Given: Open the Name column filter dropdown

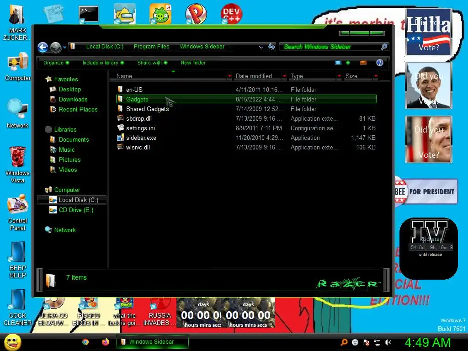Looking at the screenshot, I should coord(229,76).
